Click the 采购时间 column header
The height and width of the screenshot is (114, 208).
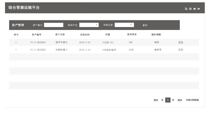pos(85,35)
